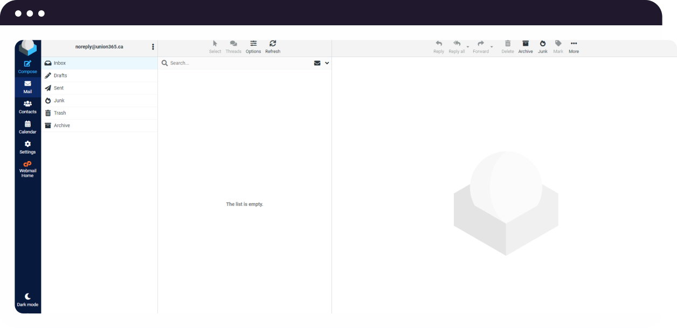This screenshot has height=328, width=677.
Task: Open the Mail section in sidebar
Action: pyautogui.click(x=27, y=87)
